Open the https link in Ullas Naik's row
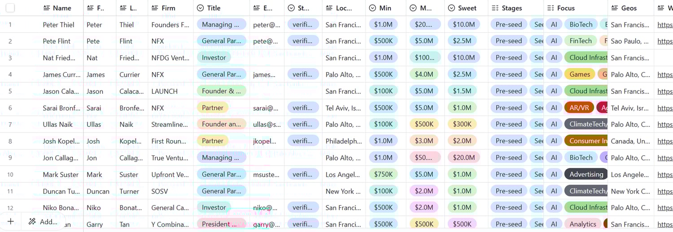The width and height of the screenshot is (673, 232). [x=665, y=125]
